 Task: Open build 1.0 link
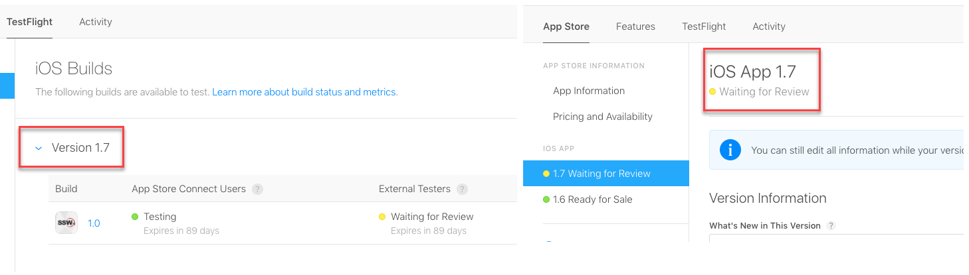click(94, 223)
